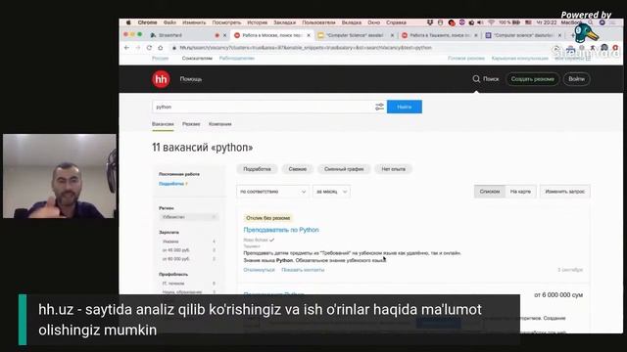Open the Окно menu
The image size is (627, 352).
374,22
